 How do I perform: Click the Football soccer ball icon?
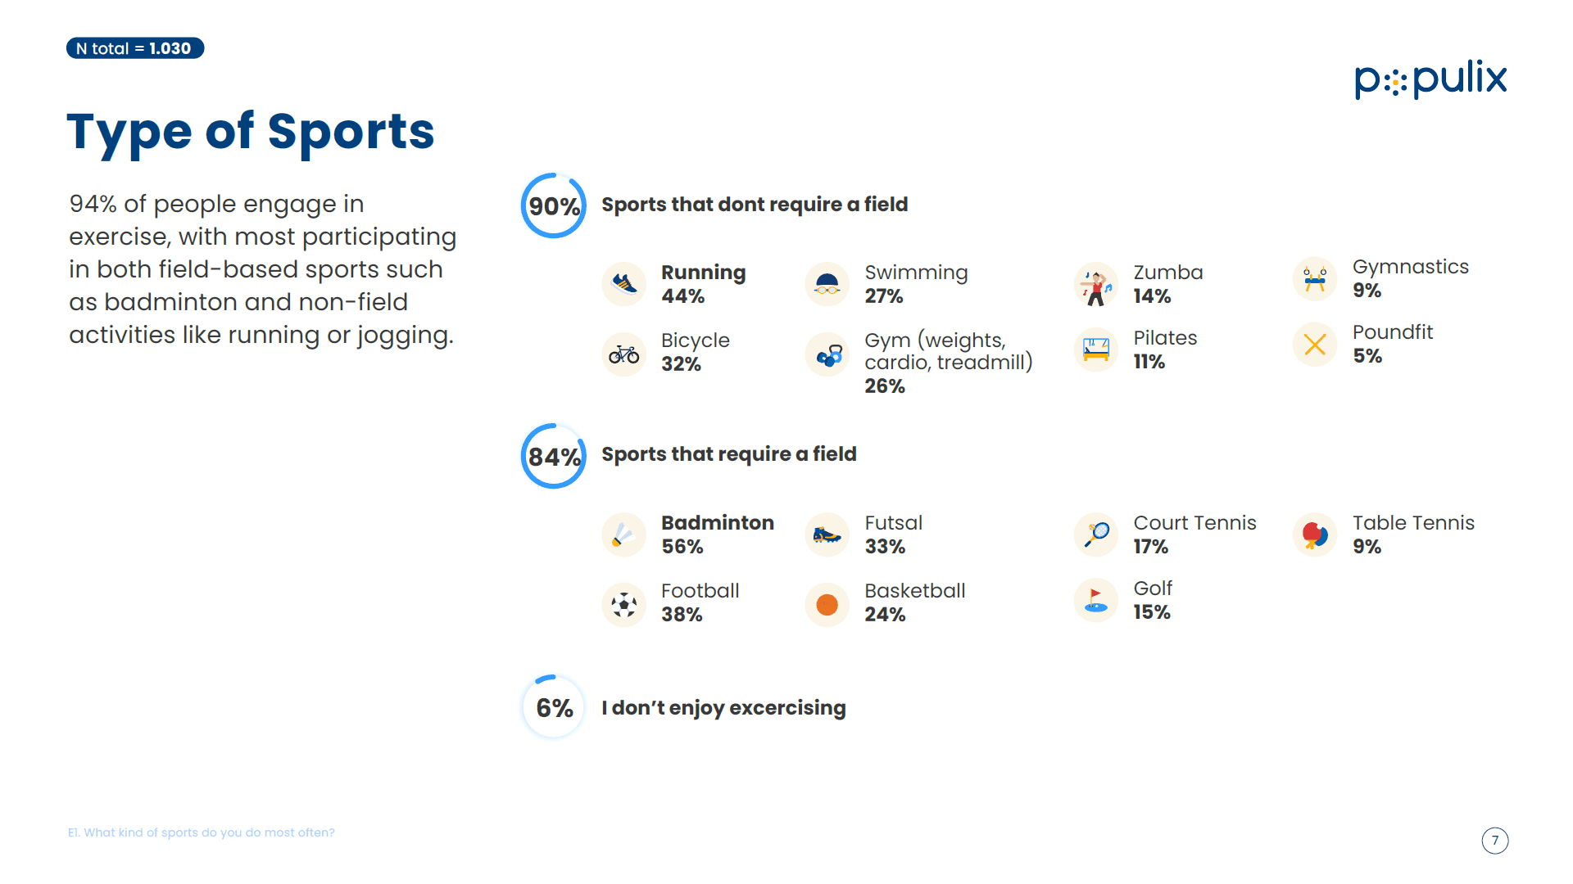click(x=624, y=605)
